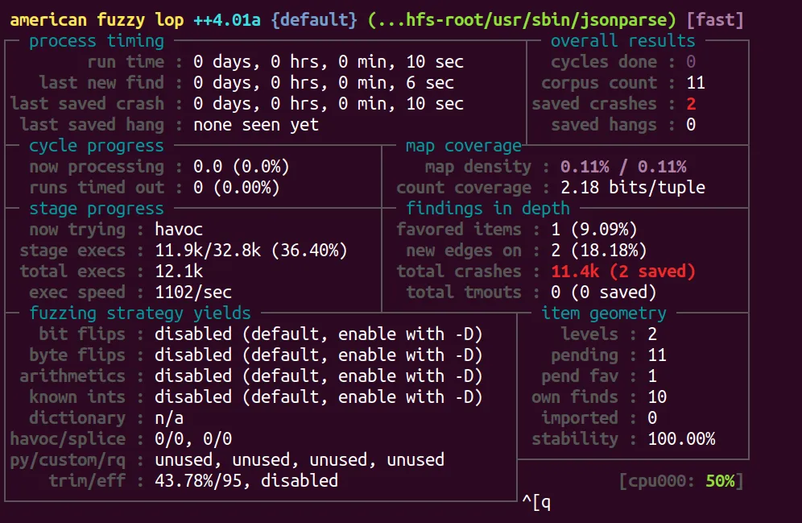The width and height of the screenshot is (802, 523).
Task: Click the red total crashes value "11.4k (2 saved)"
Action: pos(623,272)
